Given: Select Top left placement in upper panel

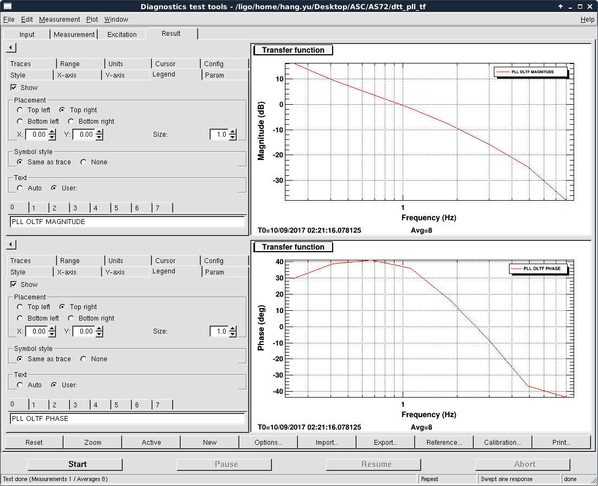Looking at the screenshot, I should point(20,110).
